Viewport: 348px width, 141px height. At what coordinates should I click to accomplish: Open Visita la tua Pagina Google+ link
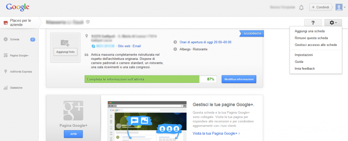coord(216,133)
